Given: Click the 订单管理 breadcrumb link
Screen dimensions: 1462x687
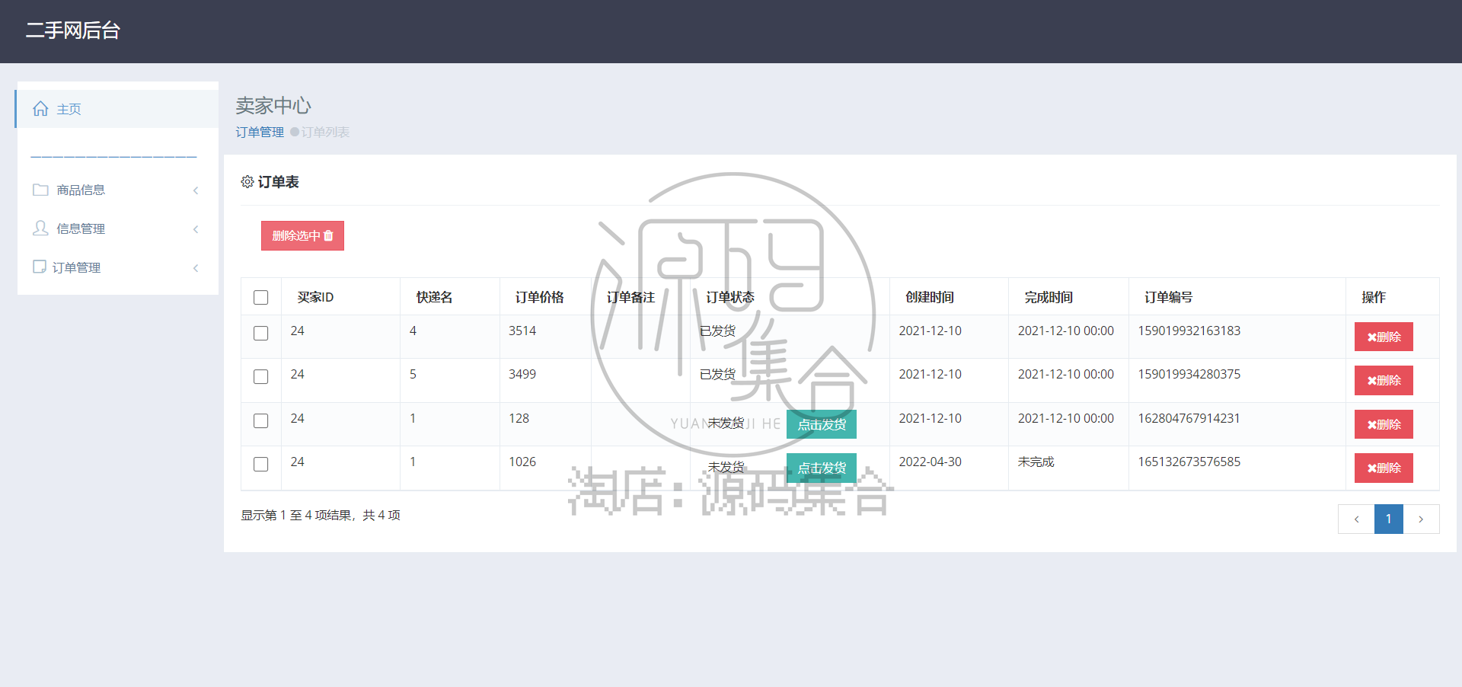Looking at the screenshot, I should 260,132.
